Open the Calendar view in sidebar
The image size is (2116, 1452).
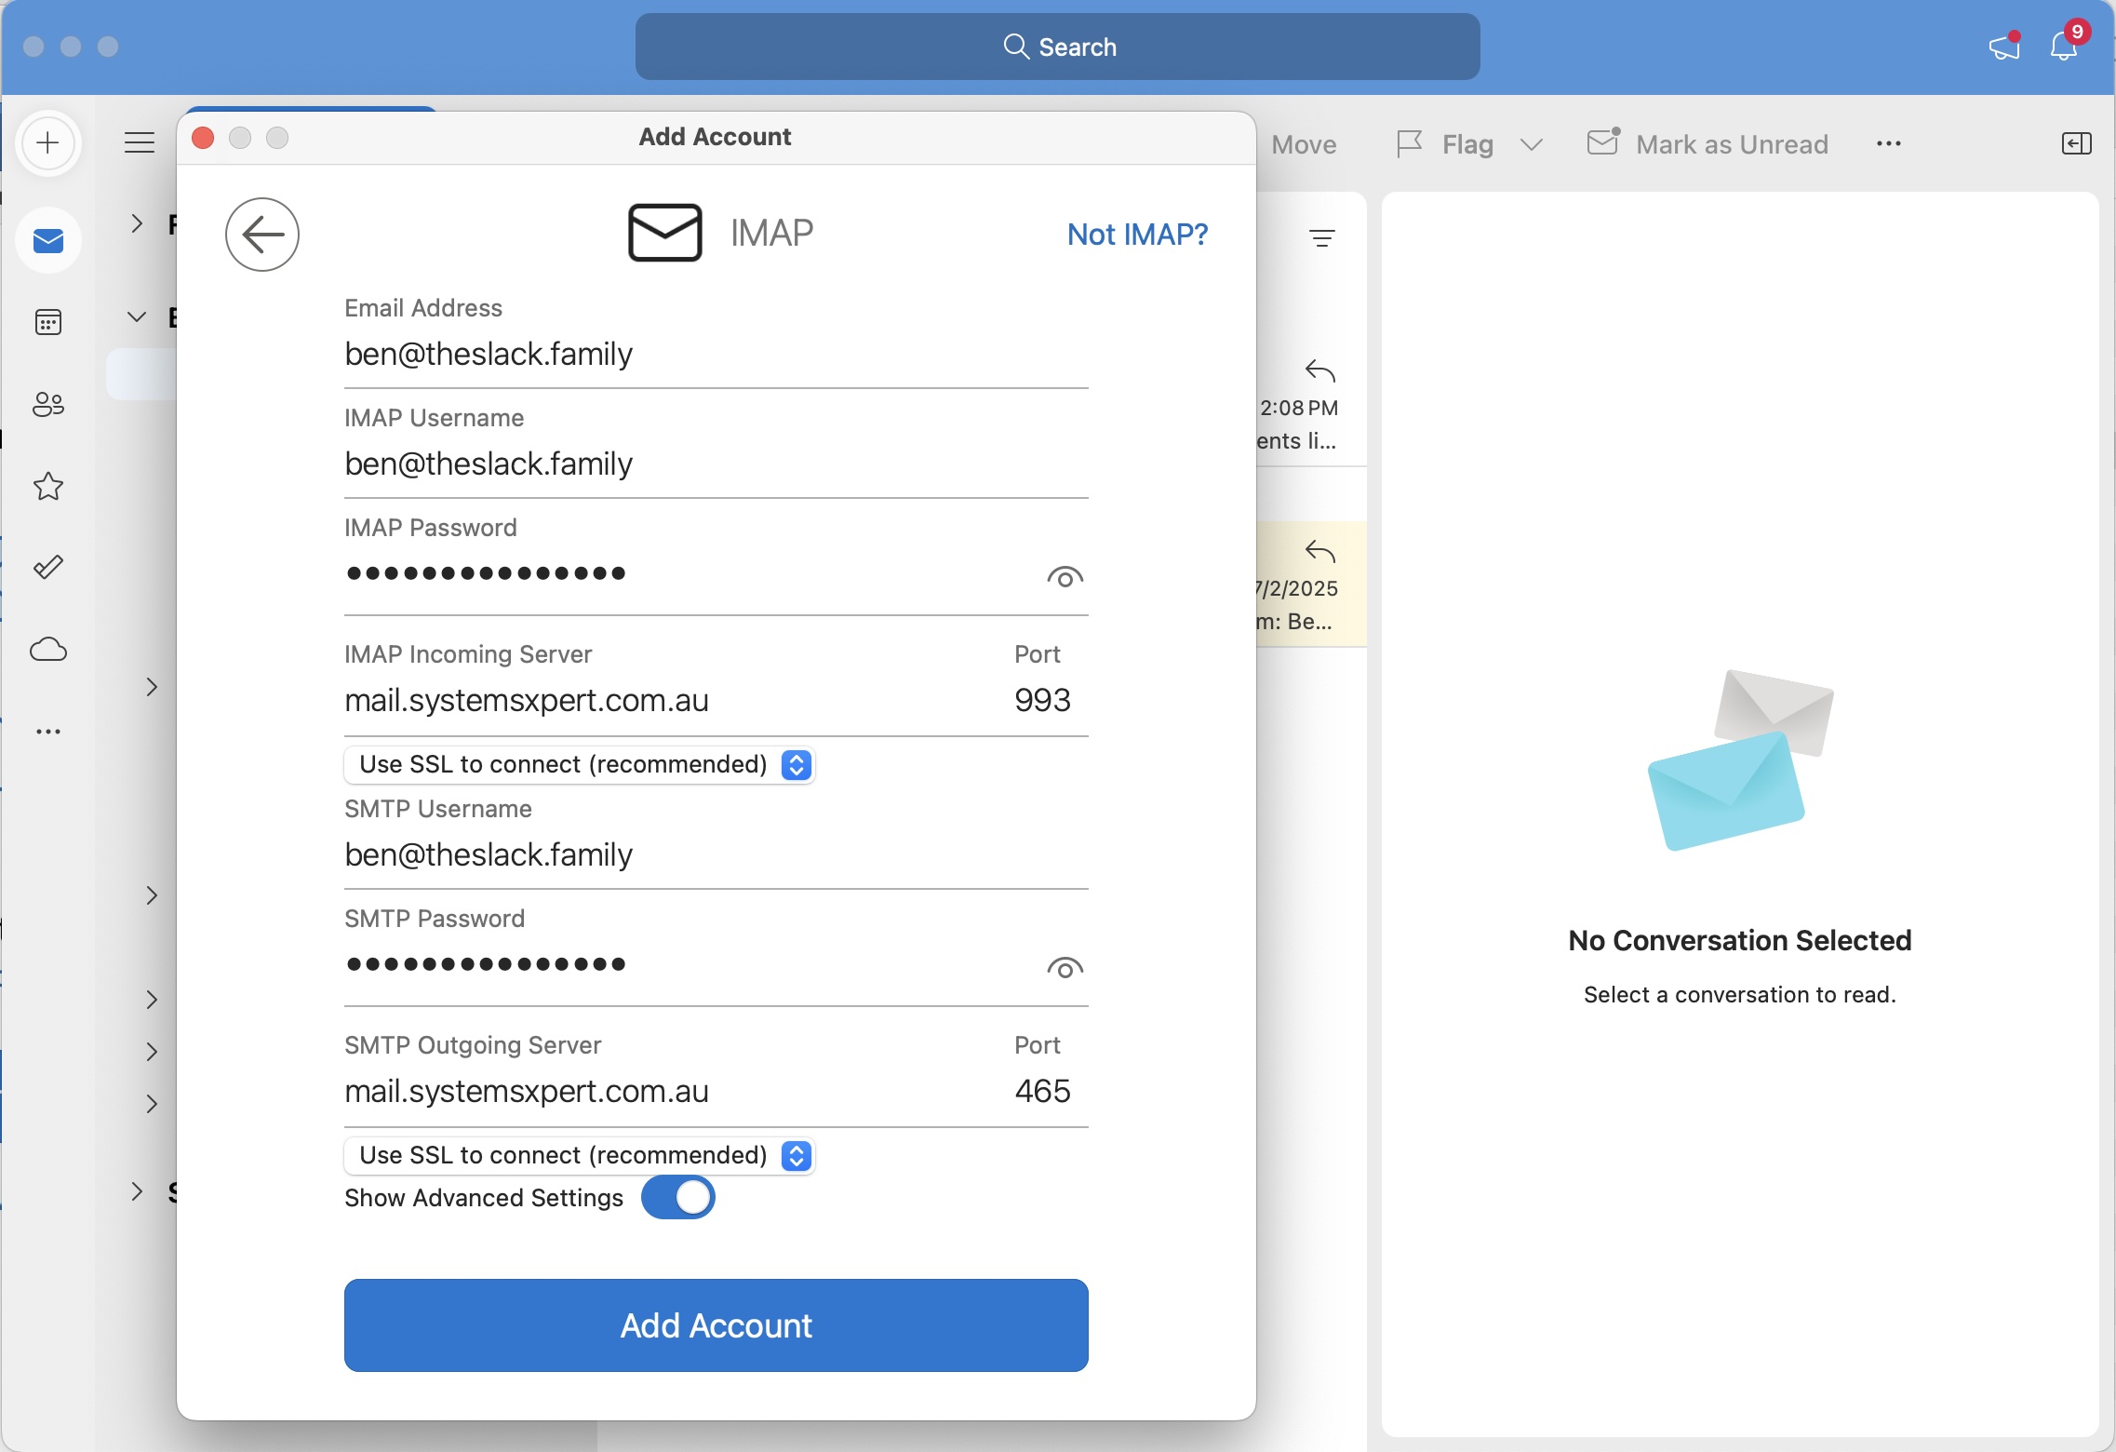[48, 322]
